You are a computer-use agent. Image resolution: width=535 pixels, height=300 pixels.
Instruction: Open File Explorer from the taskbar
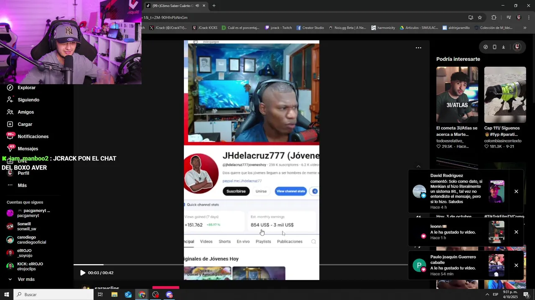pyautogui.click(x=114, y=295)
